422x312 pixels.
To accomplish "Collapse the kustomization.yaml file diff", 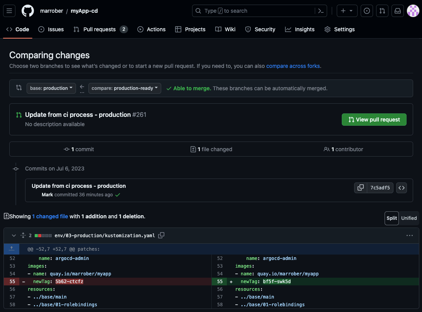I will pyautogui.click(x=14, y=235).
